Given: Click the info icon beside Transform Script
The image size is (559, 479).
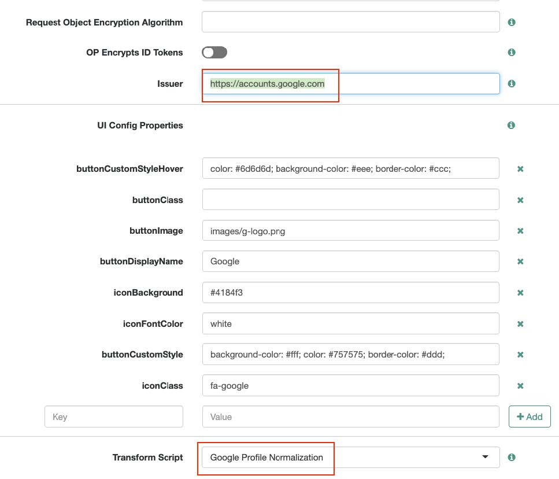Looking at the screenshot, I should tap(512, 457).
